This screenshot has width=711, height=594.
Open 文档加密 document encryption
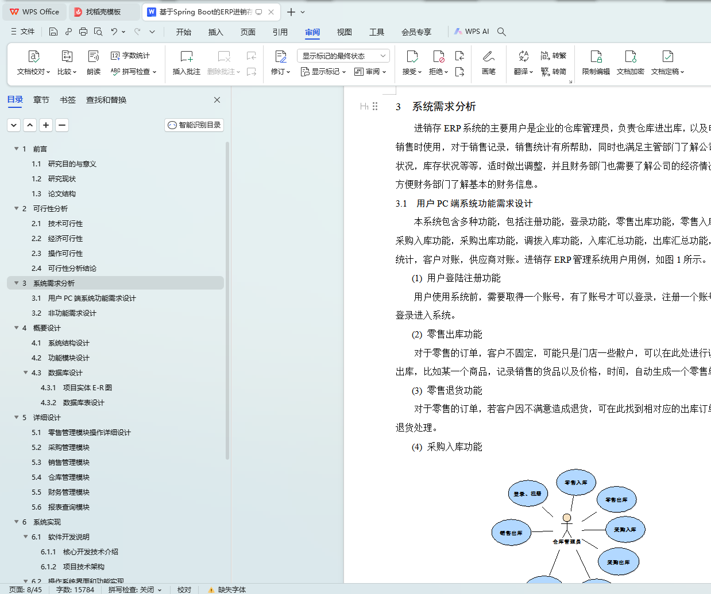631,63
